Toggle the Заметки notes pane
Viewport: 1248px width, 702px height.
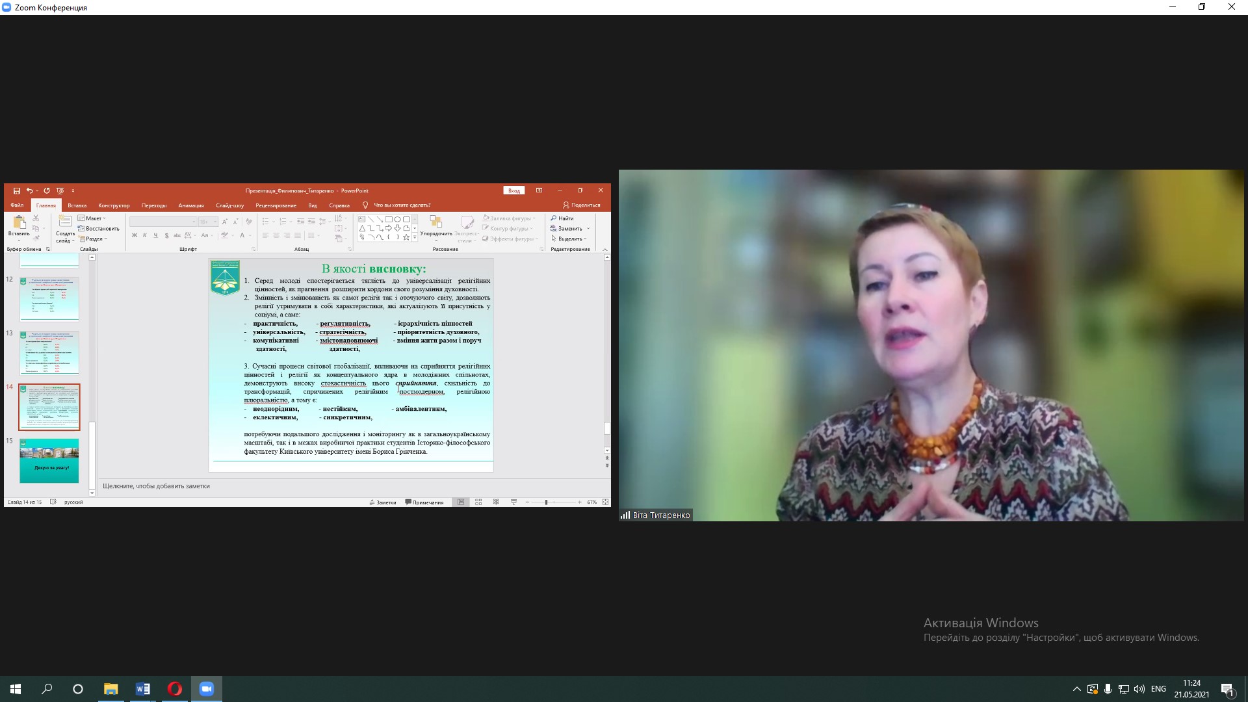[x=382, y=502]
